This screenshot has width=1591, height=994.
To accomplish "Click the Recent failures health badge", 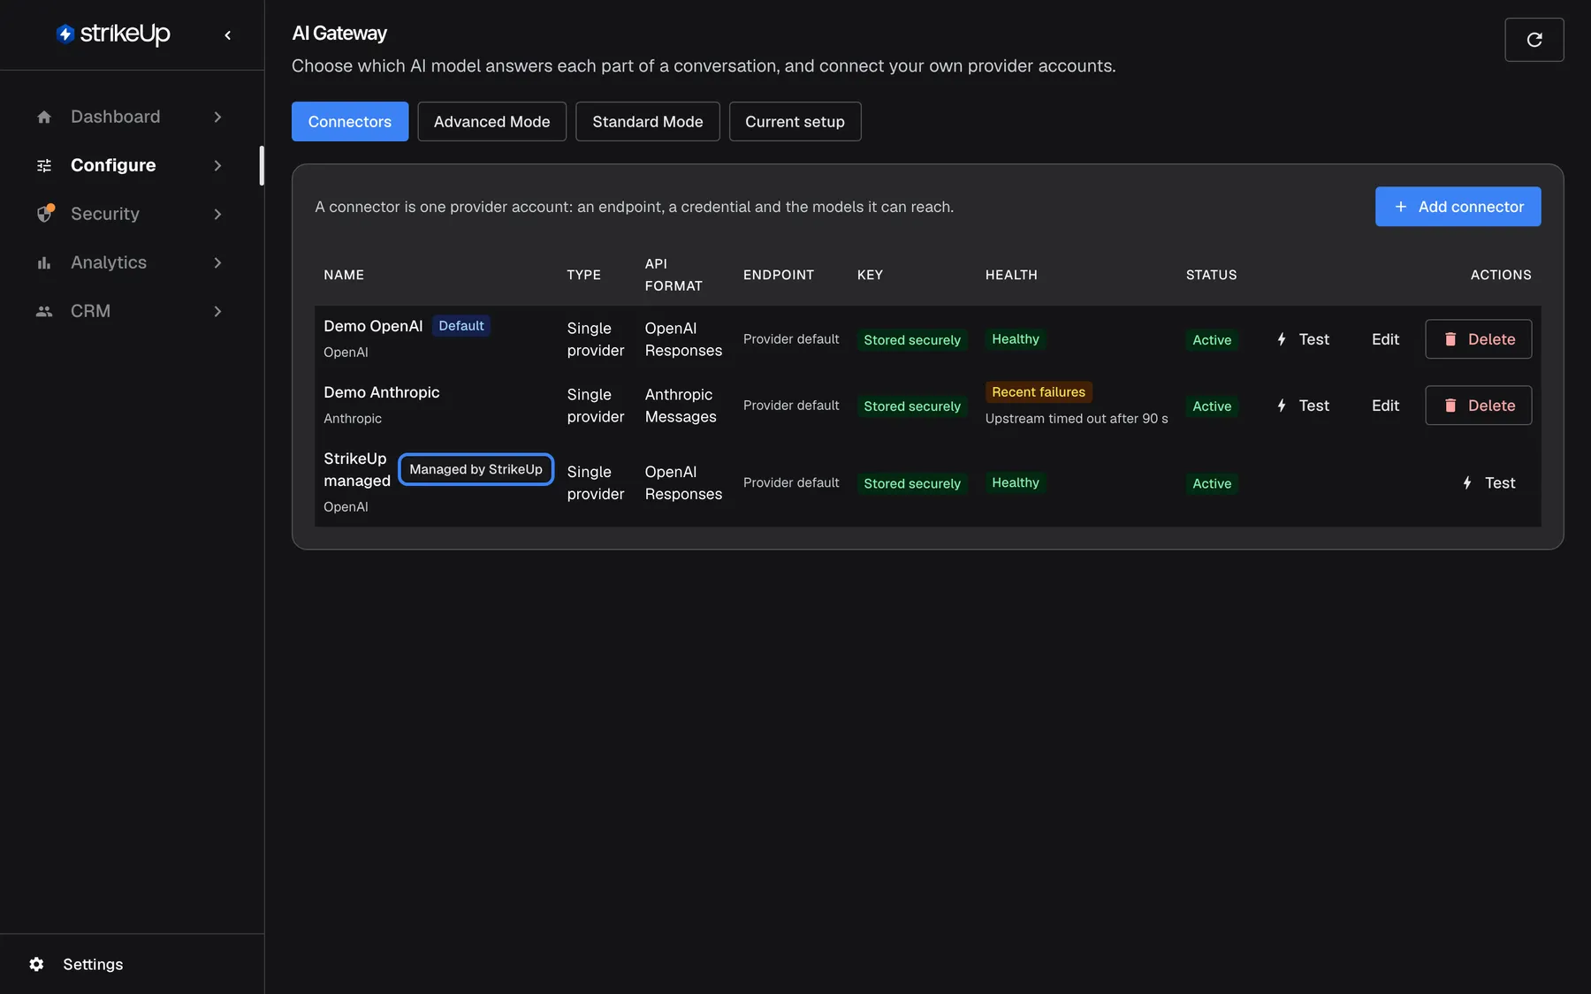I will [x=1039, y=392].
